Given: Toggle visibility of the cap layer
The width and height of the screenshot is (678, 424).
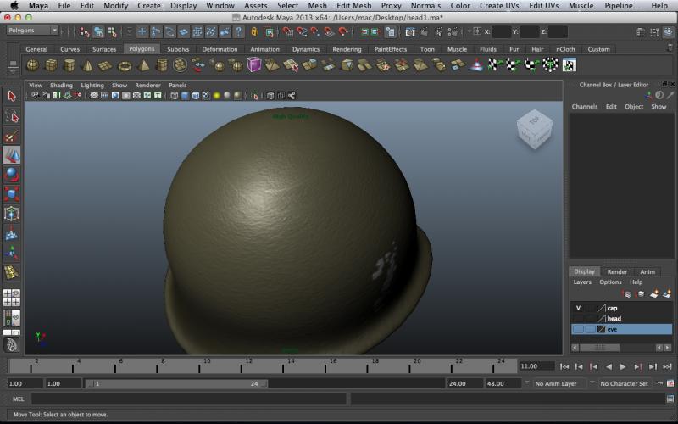Looking at the screenshot, I should tap(578, 308).
